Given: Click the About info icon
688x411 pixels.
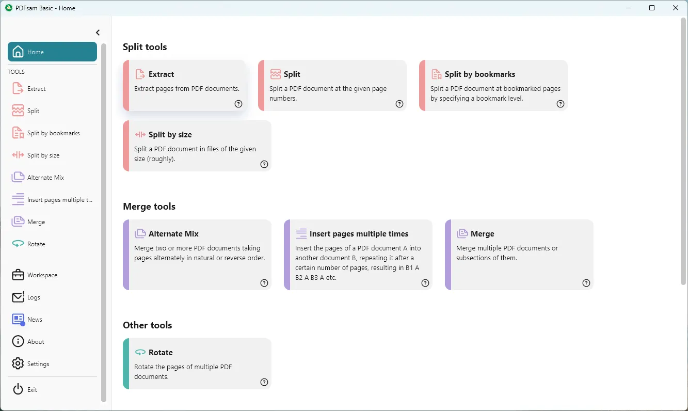Looking at the screenshot, I should (x=18, y=342).
